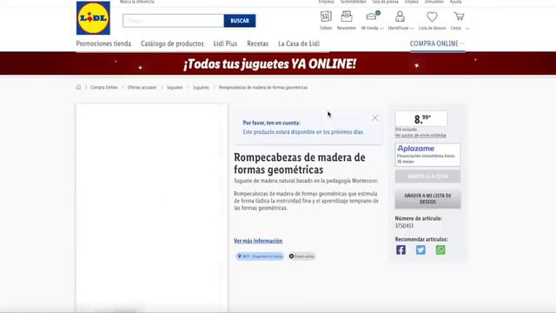Open the Aplazame financing box
Screen dimensions: 556x313
427,155
